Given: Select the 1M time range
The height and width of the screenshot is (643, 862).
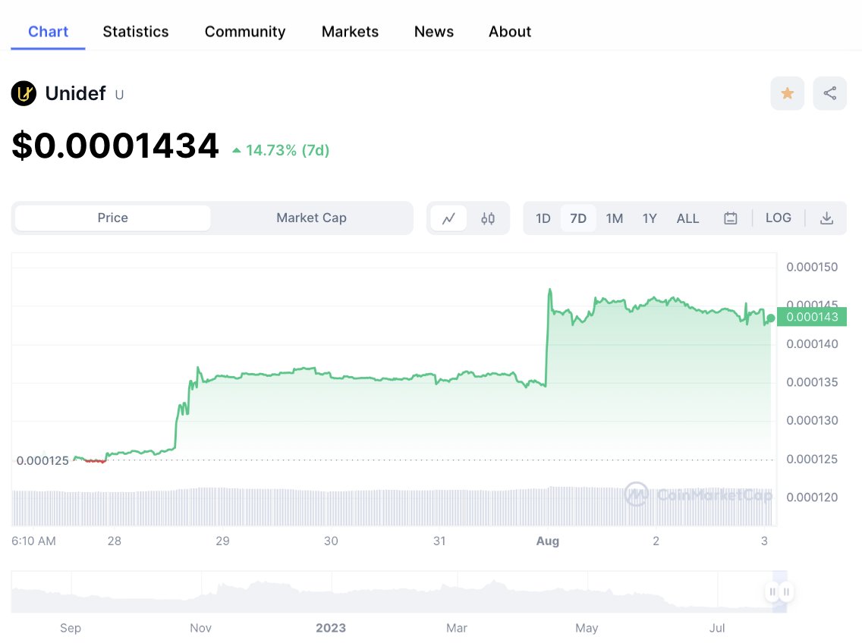Looking at the screenshot, I should [x=614, y=218].
